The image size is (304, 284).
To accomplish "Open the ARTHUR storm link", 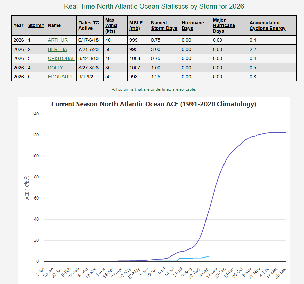I will click(x=58, y=40).
